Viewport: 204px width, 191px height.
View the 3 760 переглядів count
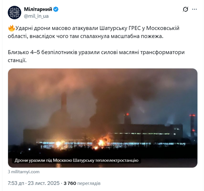point(82,183)
